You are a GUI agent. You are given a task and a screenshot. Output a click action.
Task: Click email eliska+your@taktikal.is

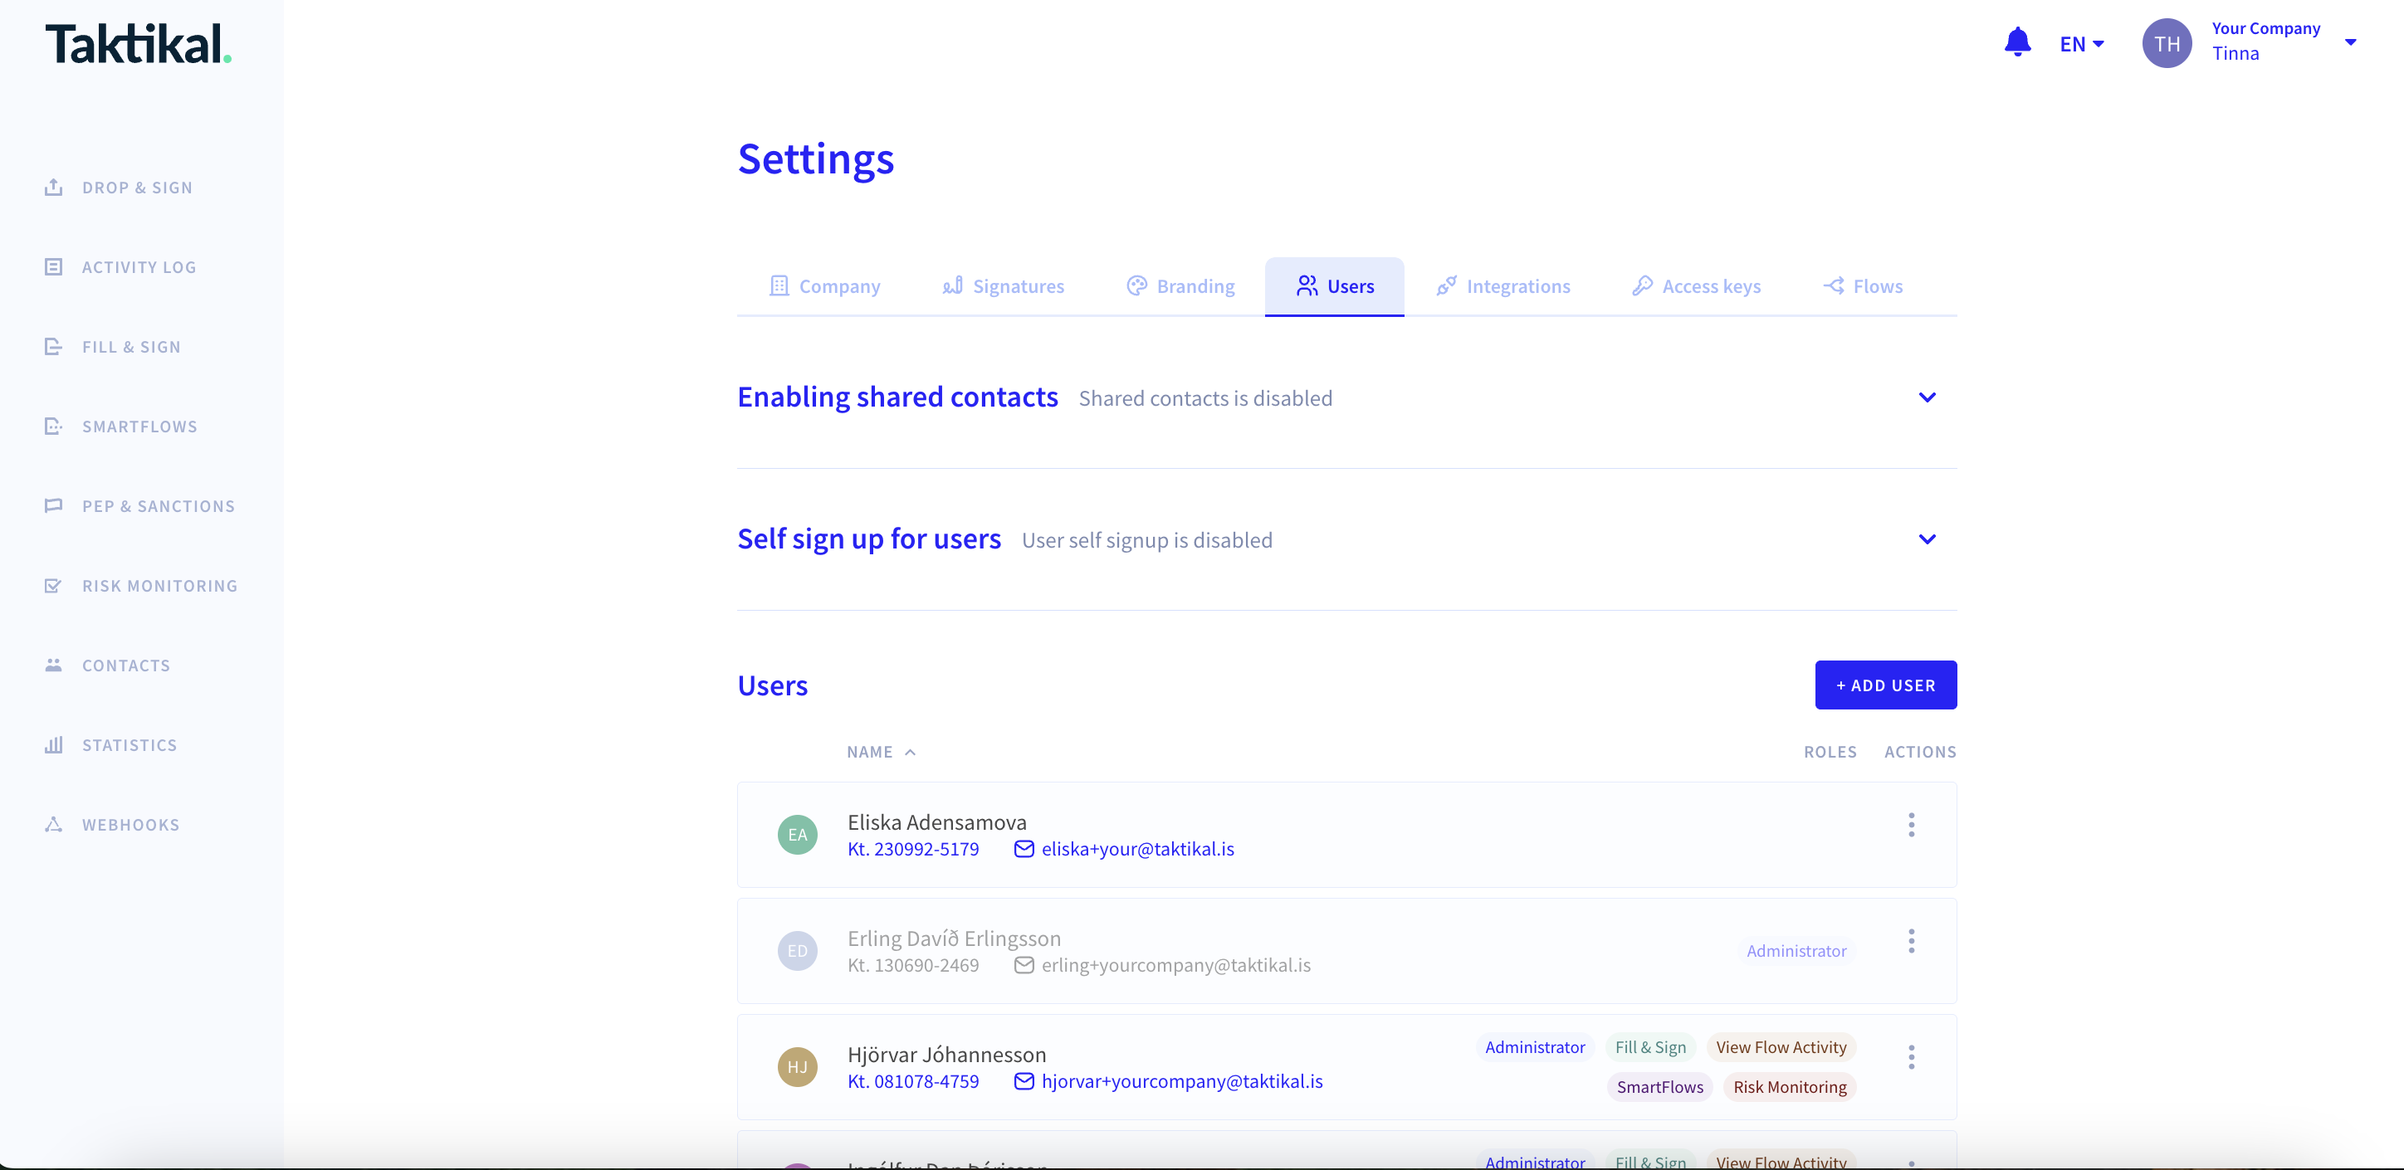[x=1137, y=849]
